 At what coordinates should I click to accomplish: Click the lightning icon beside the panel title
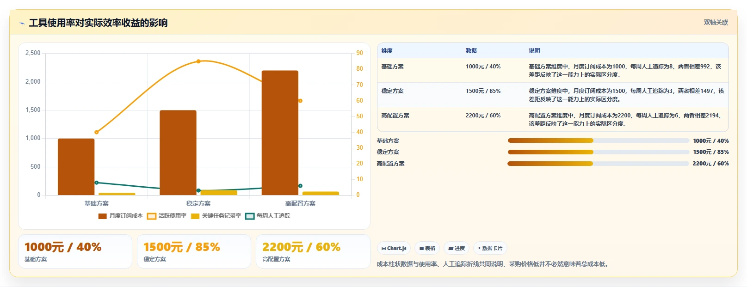(22, 23)
